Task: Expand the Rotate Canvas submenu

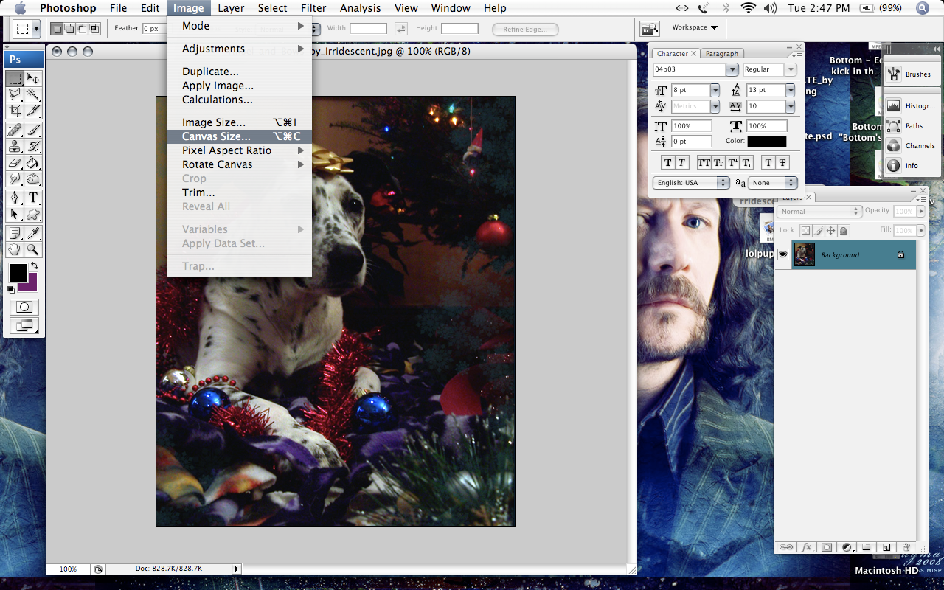Action: [239, 164]
